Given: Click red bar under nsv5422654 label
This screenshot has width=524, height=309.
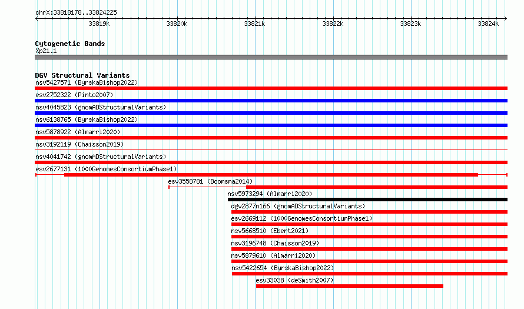Looking at the screenshot, I should [x=370, y=274].
